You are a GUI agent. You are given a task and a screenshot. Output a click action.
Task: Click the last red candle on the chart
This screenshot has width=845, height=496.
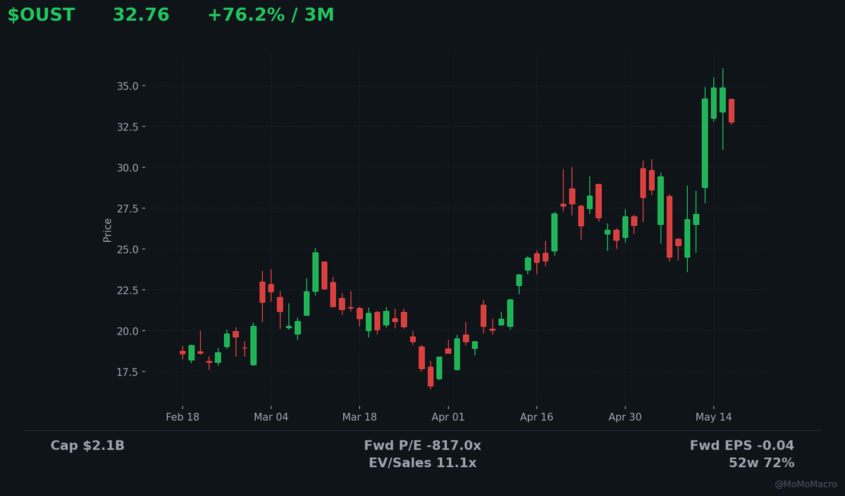[732, 111]
